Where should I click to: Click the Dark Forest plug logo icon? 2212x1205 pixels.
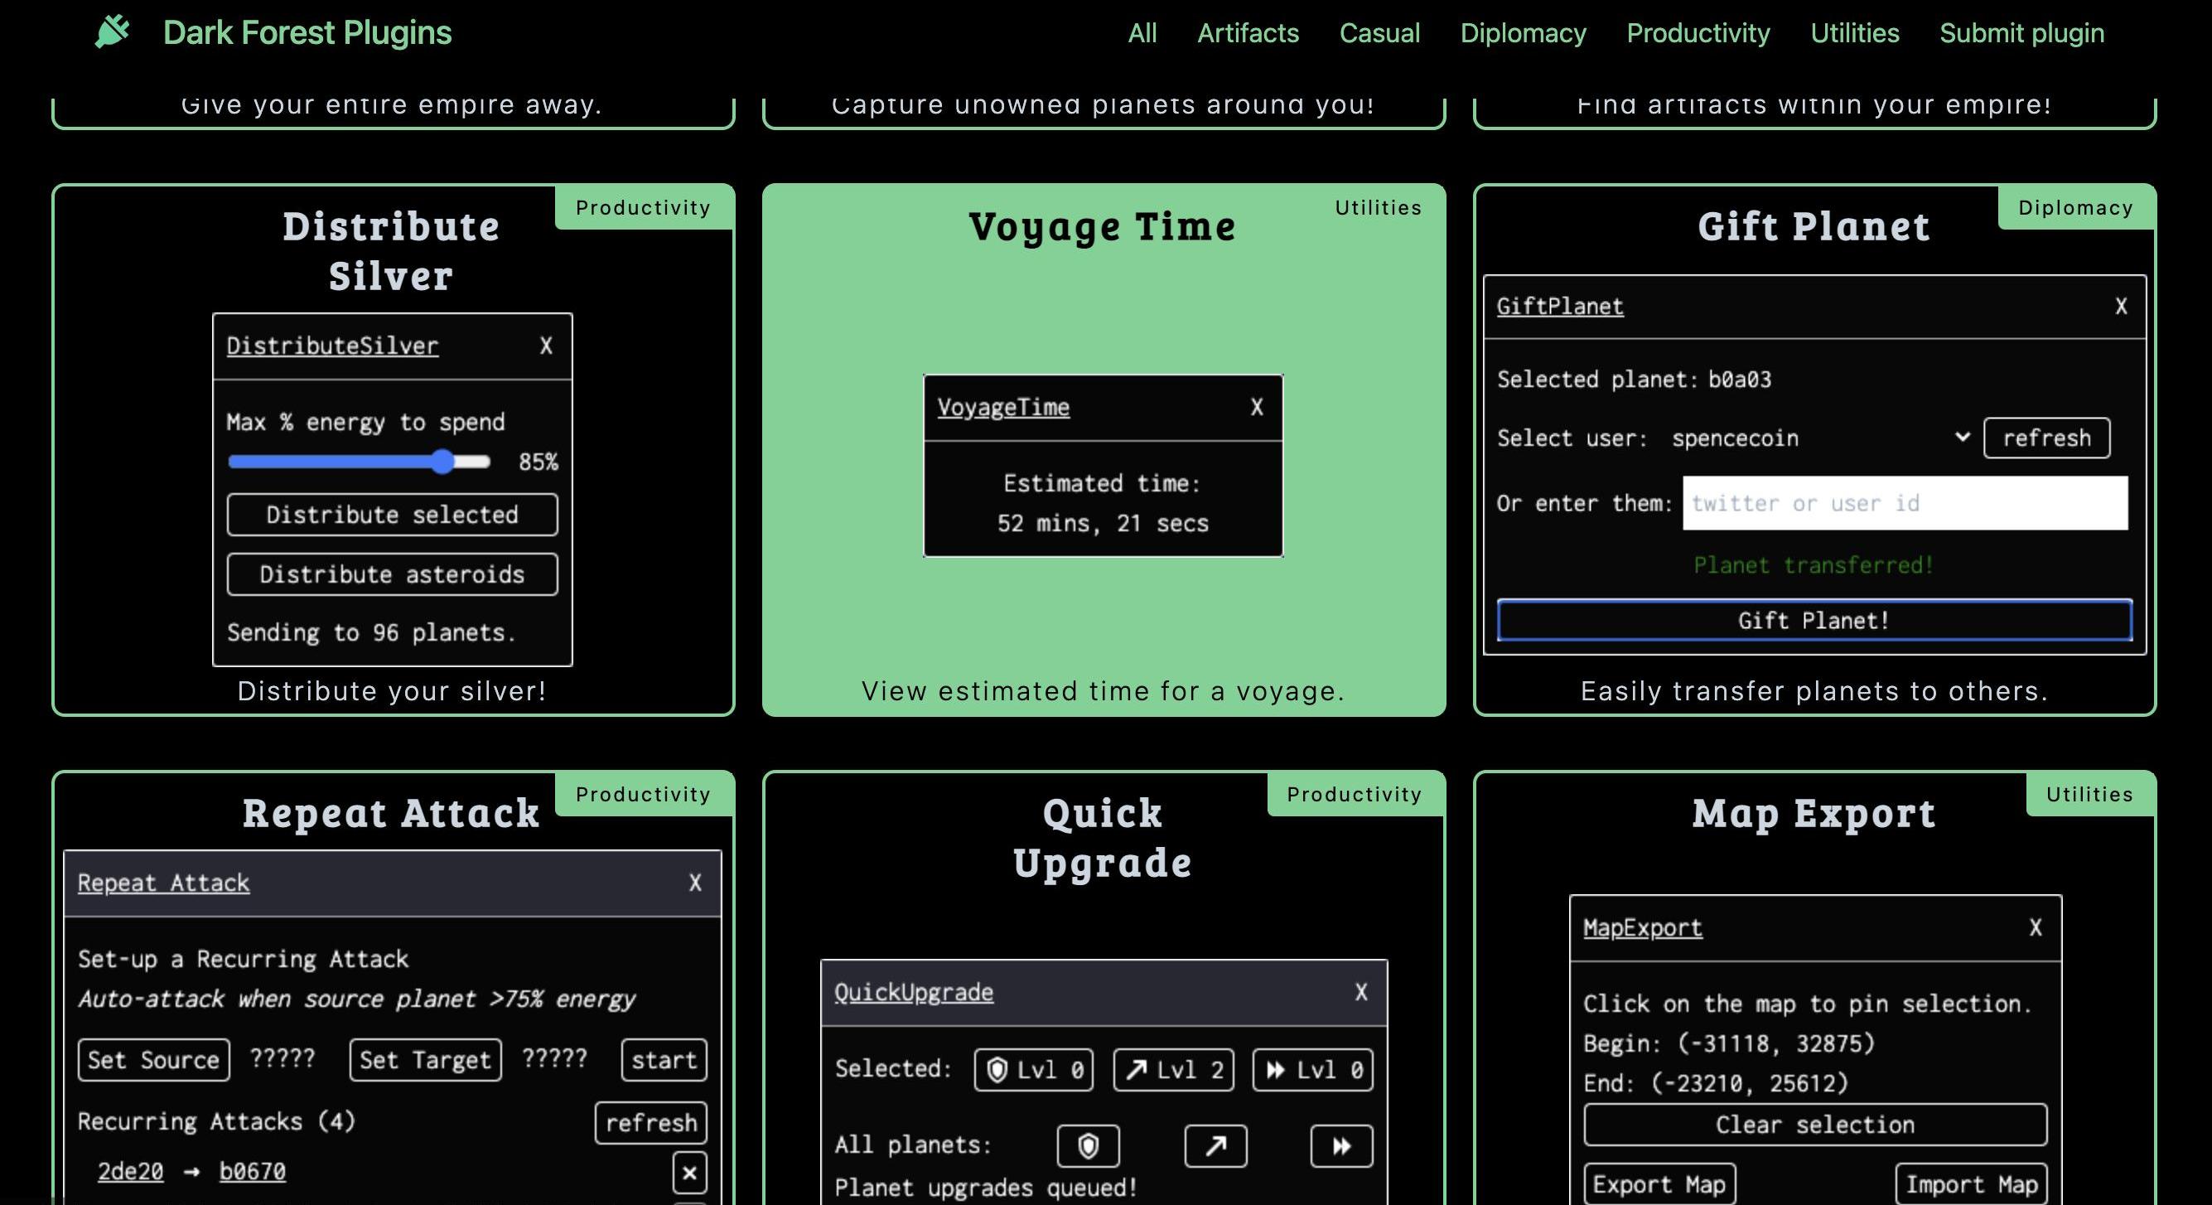113,31
